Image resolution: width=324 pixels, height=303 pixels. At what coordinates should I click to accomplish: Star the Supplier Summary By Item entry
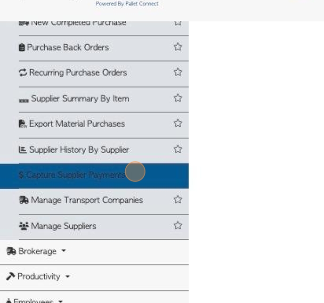178,98
